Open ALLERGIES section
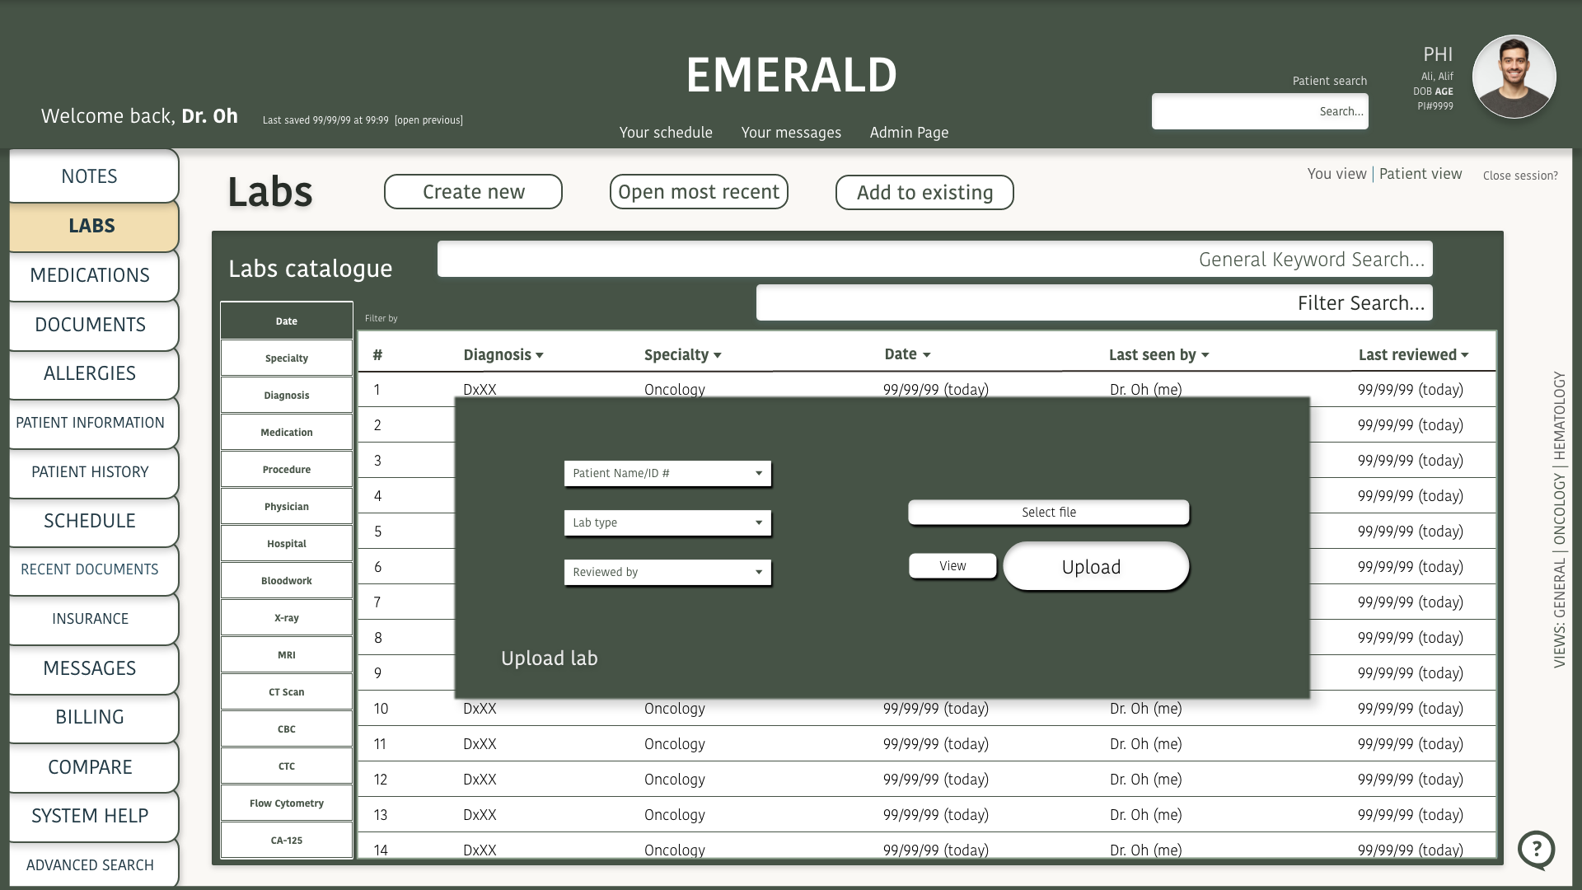1582x890 pixels. [x=93, y=373]
